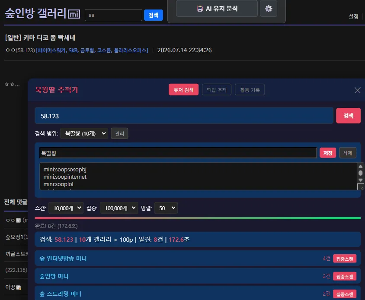
Task: Click the search summary 검색: 58.123 row
Action: point(198,239)
